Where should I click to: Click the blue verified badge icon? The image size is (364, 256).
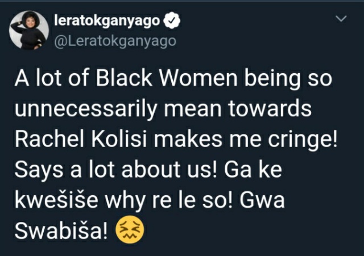(x=172, y=21)
